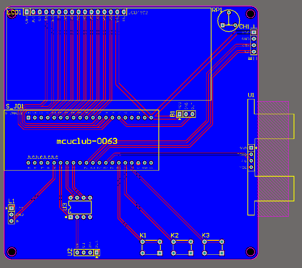Select CH1's GND pad
Screen dimensions: 302x268
click(254, 39)
